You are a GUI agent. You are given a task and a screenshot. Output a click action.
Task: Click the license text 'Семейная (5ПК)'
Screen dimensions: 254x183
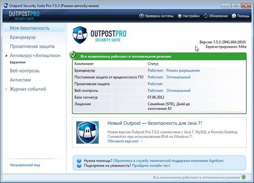click(161, 104)
